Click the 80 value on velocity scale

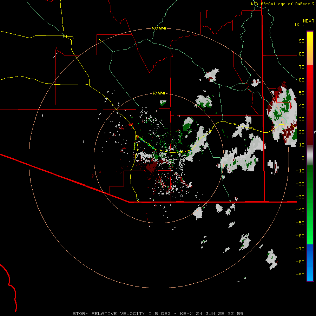302,54
